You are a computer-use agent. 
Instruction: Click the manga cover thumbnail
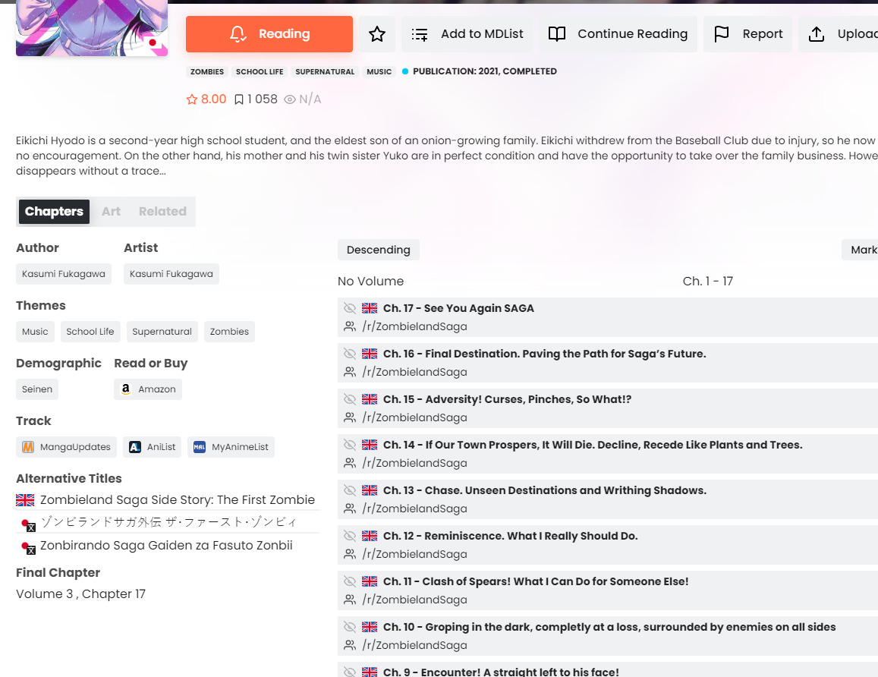point(92,27)
